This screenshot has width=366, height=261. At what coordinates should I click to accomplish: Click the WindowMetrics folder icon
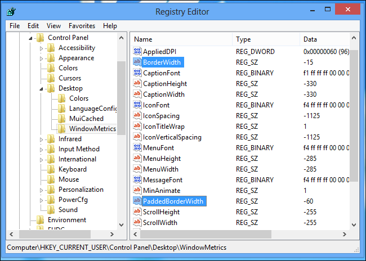61,128
